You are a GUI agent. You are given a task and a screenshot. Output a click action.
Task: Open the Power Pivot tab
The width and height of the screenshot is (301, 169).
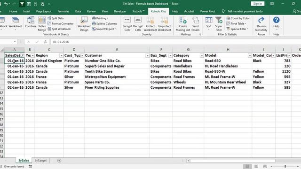pyautogui.click(x=207, y=11)
